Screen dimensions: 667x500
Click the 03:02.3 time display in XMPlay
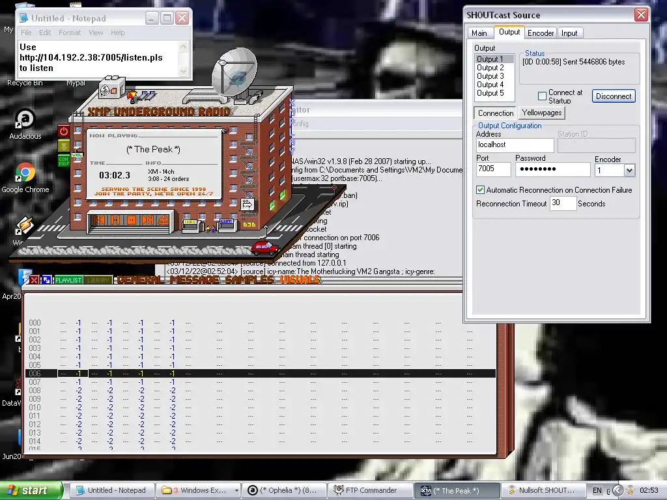[115, 175]
